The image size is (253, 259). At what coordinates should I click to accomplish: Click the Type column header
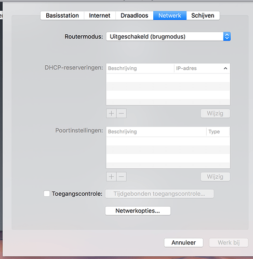pyautogui.click(x=218, y=132)
